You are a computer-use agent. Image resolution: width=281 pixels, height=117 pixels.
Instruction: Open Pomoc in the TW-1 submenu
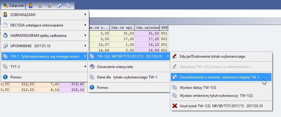pyautogui.click(x=129, y=88)
